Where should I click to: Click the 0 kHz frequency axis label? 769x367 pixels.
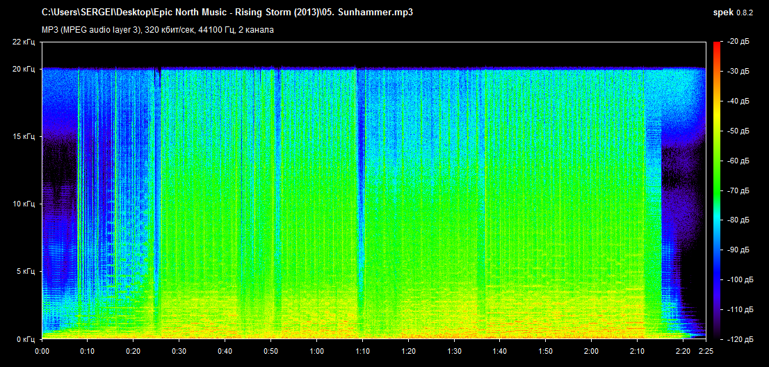pos(26,339)
